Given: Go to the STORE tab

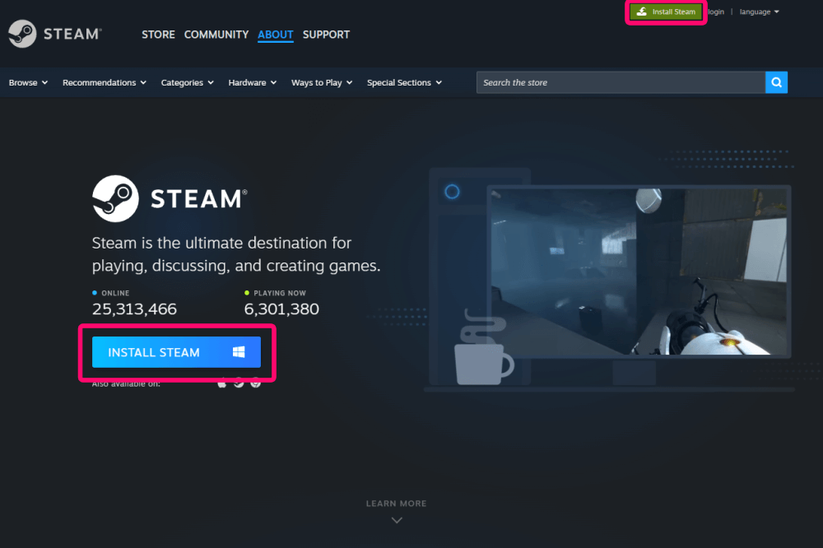Looking at the screenshot, I should pyautogui.click(x=158, y=35).
